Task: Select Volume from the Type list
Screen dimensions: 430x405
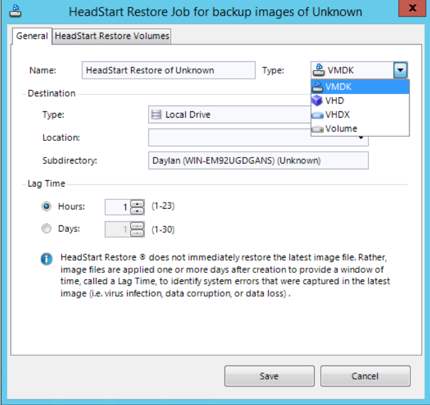Action: (x=360, y=129)
